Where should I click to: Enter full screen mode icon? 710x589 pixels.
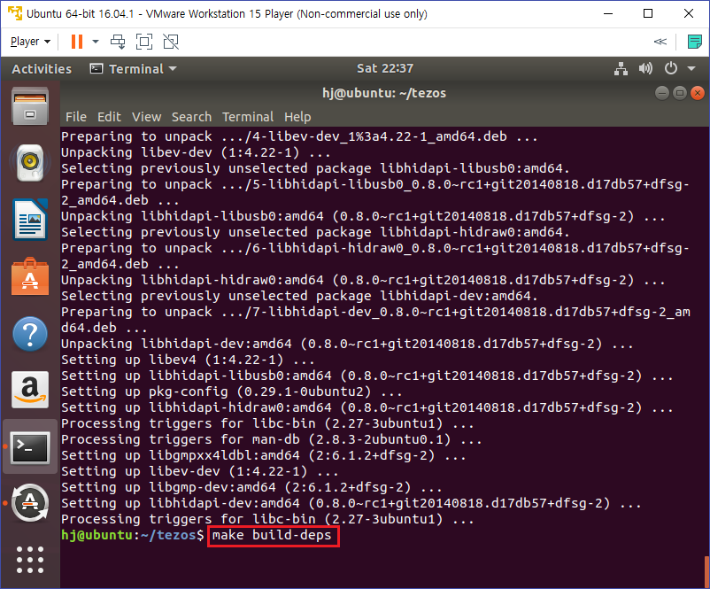[x=144, y=42]
